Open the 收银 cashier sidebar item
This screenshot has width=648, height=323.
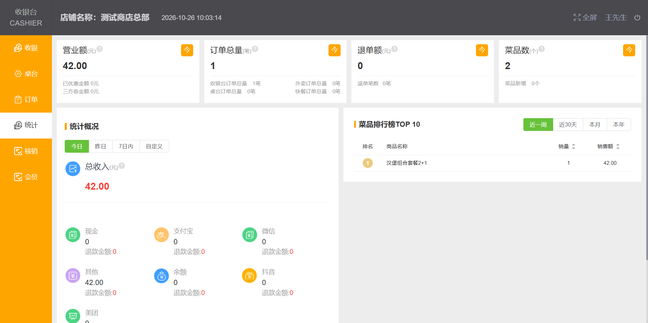coord(26,48)
